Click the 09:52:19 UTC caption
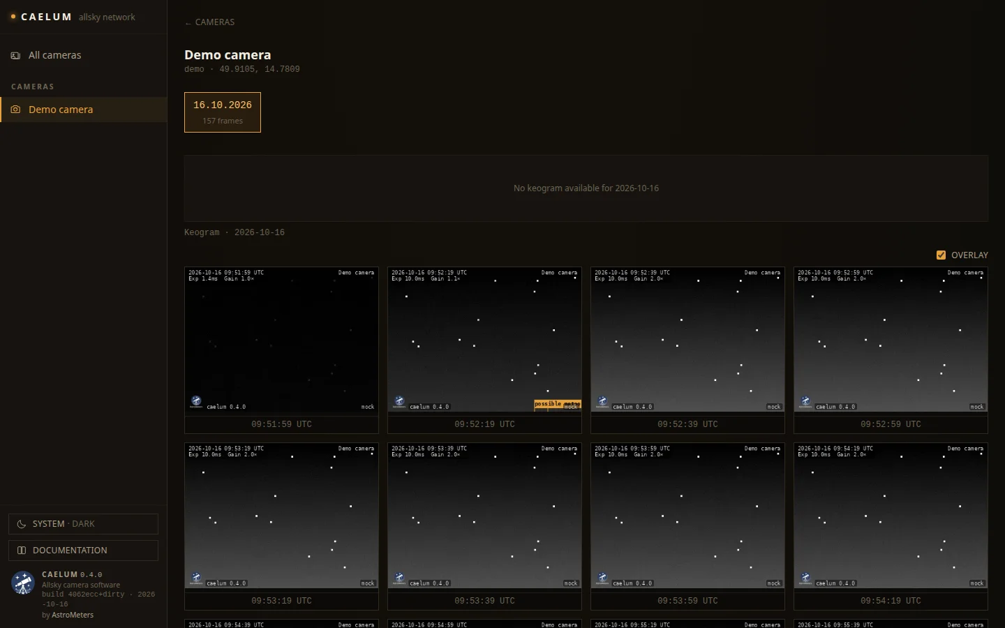 484,424
